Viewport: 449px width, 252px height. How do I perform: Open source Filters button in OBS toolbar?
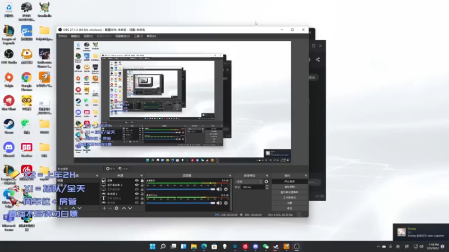pyautogui.click(x=123, y=169)
